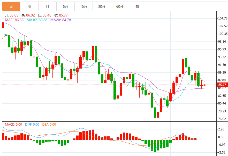
Task: Click the 98.14 price axis label
Action: 222,42
